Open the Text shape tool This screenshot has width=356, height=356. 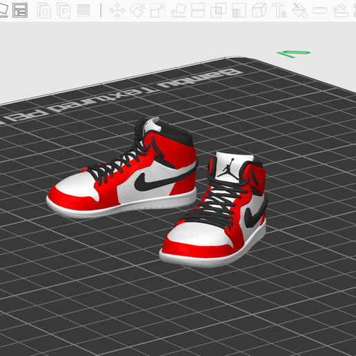pyautogui.click(x=279, y=10)
